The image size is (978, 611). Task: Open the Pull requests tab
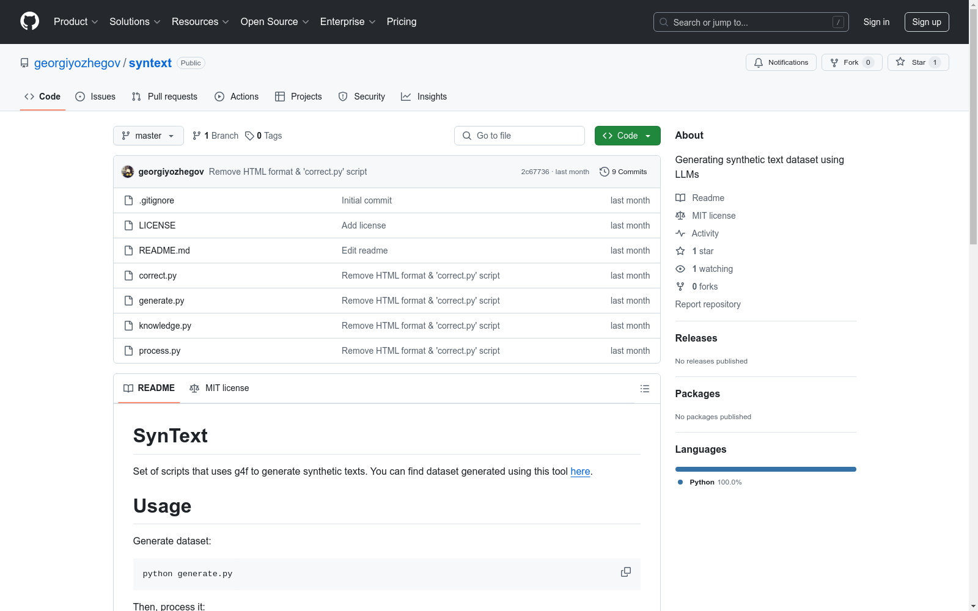tap(164, 97)
